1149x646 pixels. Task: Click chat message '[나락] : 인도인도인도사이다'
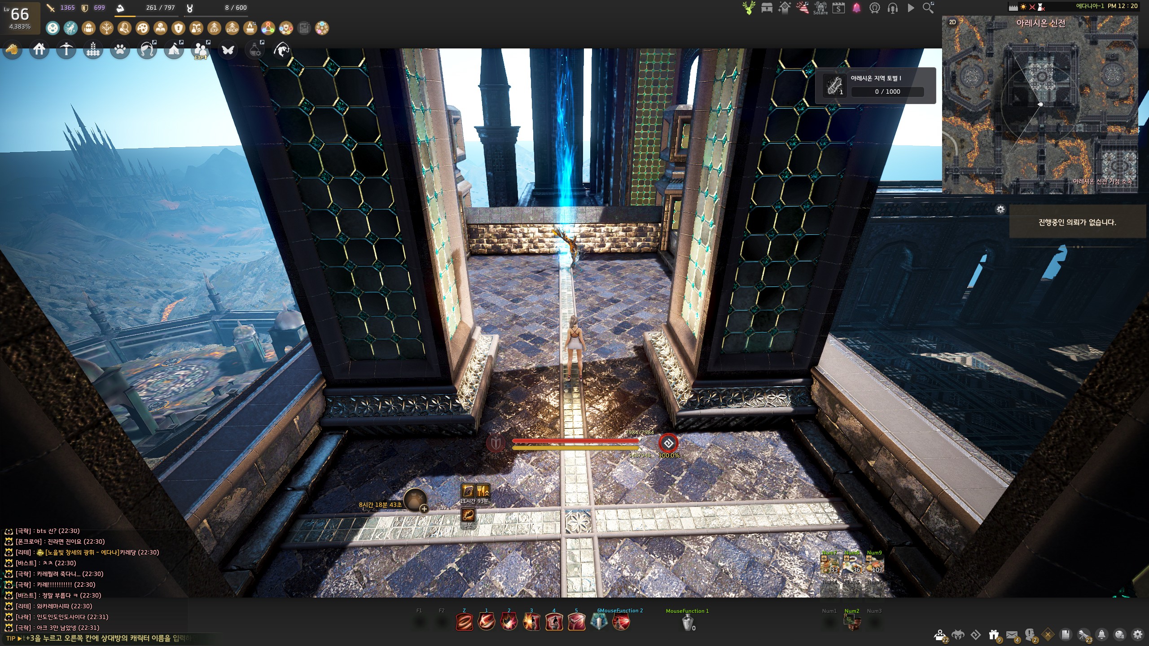pos(62,617)
